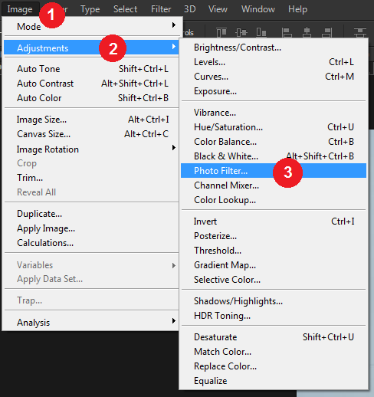Click the Align bottom edges icon
This screenshot has height=397, width=374.
click(x=261, y=33)
